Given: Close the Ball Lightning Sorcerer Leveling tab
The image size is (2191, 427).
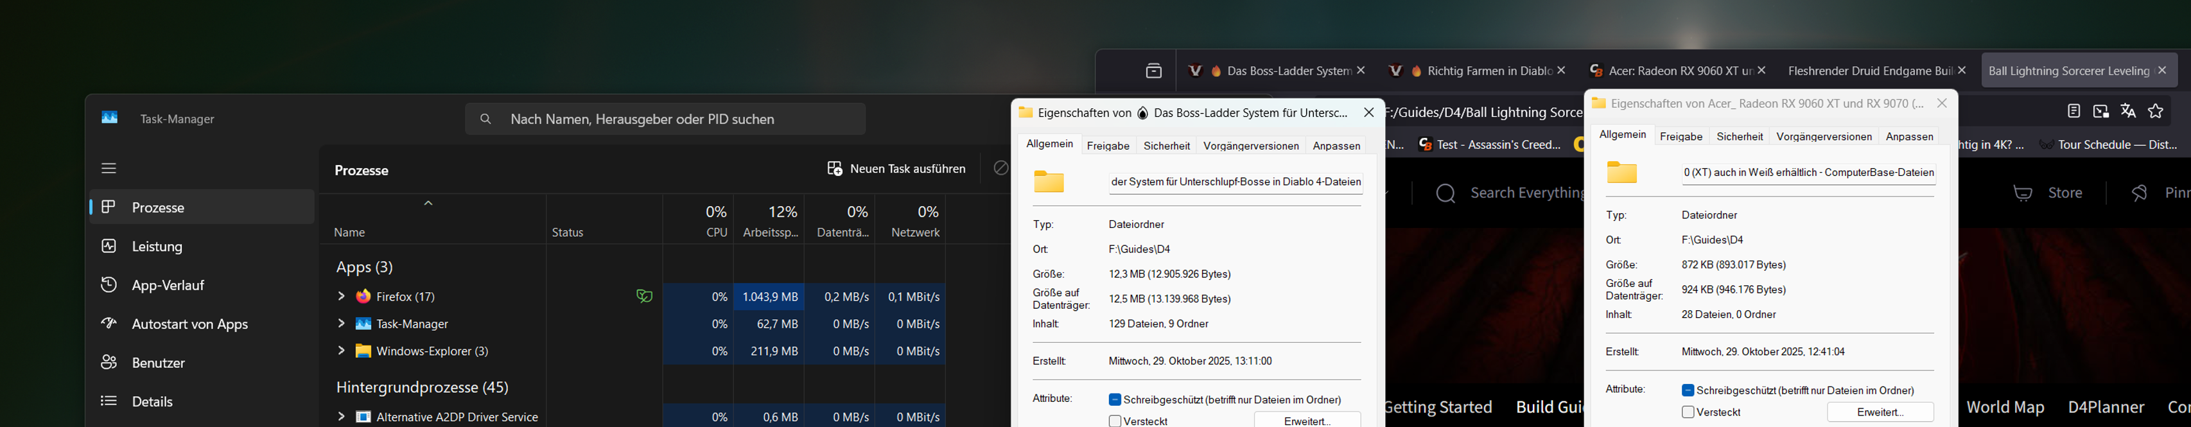Looking at the screenshot, I should (2162, 71).
